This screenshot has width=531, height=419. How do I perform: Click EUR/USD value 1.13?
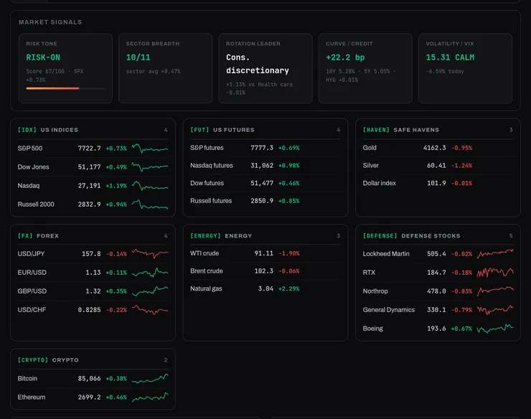click(x=93, y=273)
